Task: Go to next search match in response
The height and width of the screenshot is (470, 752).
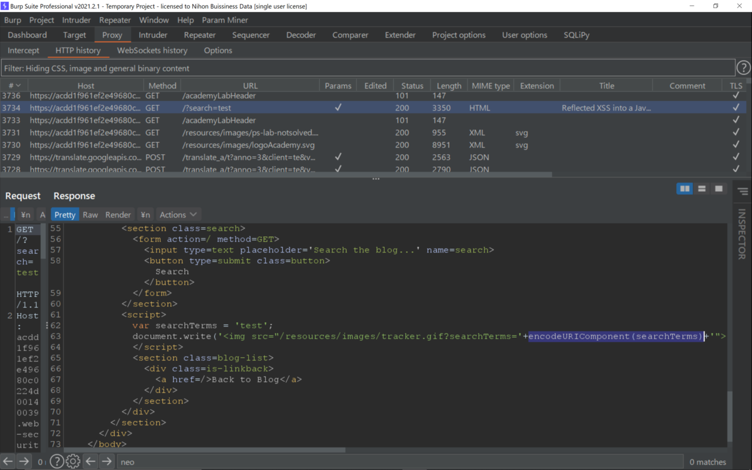Action: pyautogui.click(x=107, y=462)
